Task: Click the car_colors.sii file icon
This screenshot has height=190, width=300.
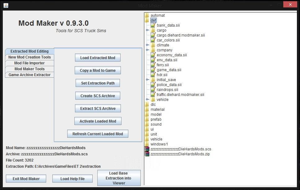Action: click(153, 40)
